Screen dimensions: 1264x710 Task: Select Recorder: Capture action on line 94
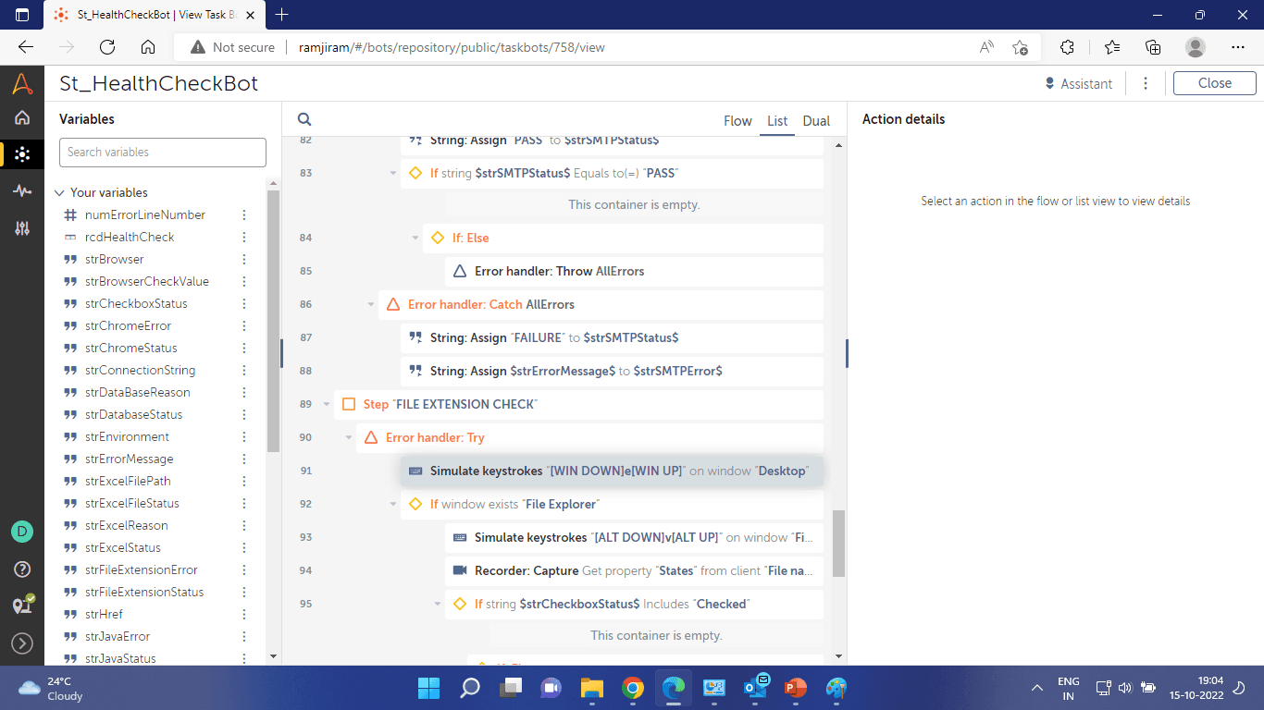[x=634, y=570]
